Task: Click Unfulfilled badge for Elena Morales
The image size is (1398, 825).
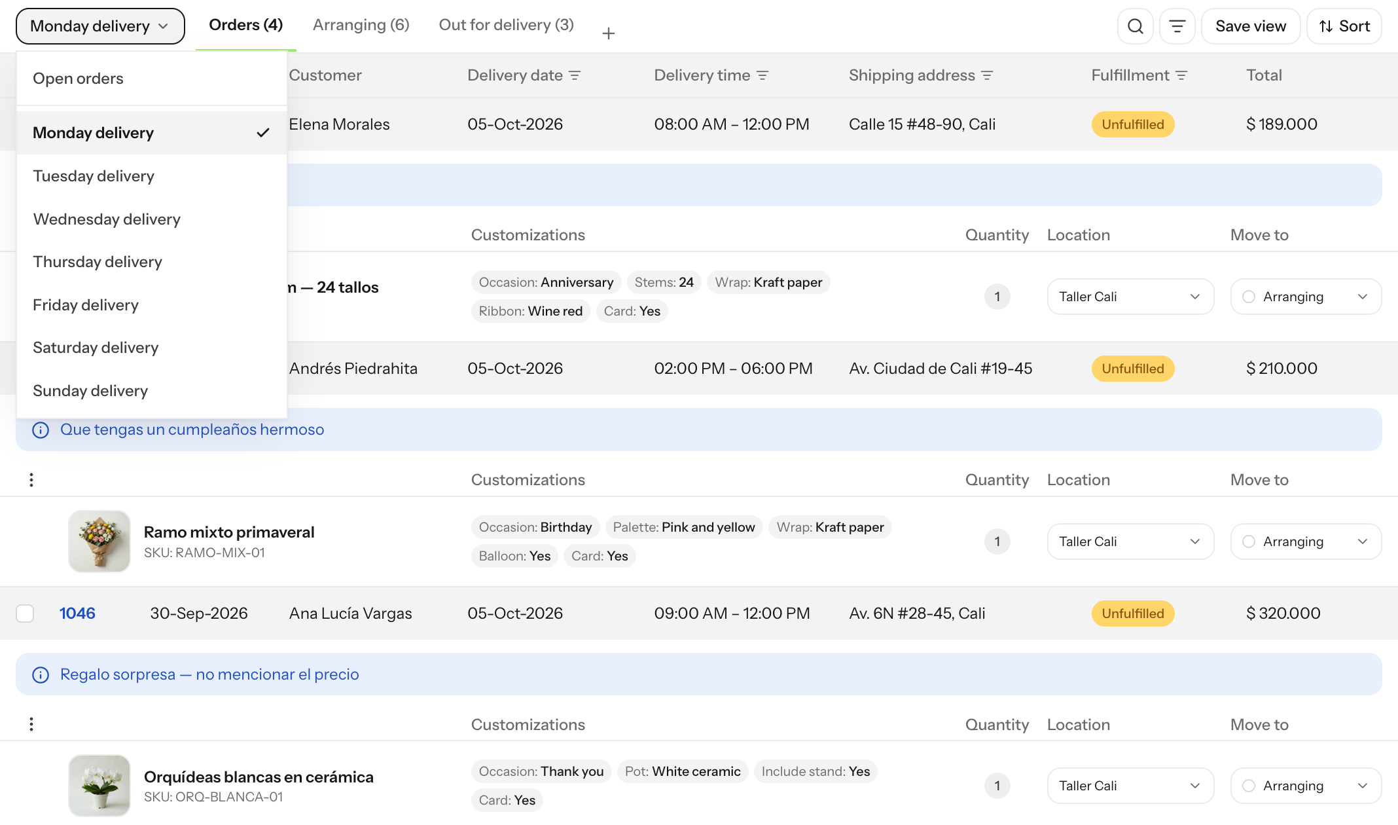Action: [1132, 124]
